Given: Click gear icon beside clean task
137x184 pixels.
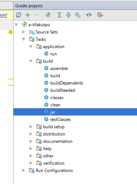Looking at the screenshot, I should pyautogui.click(x=46, y=105).
